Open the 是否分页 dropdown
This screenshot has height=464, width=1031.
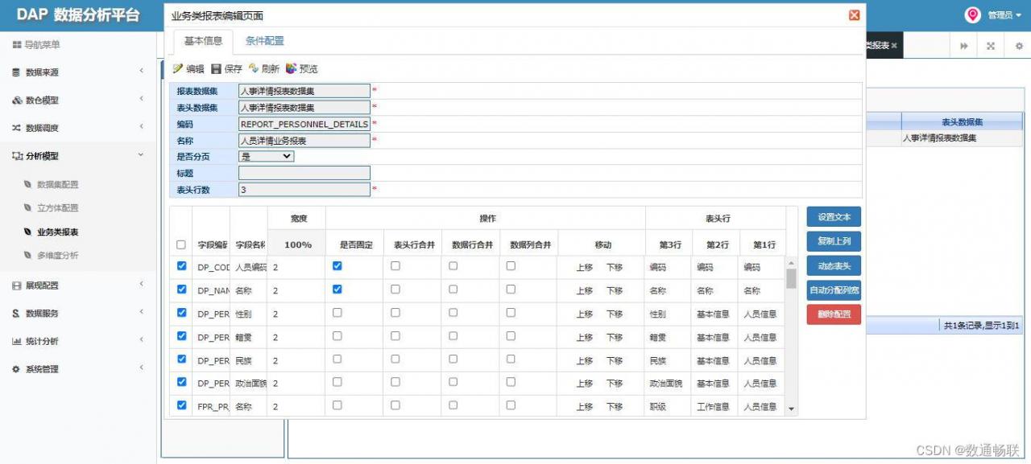(x=267, y=156)
